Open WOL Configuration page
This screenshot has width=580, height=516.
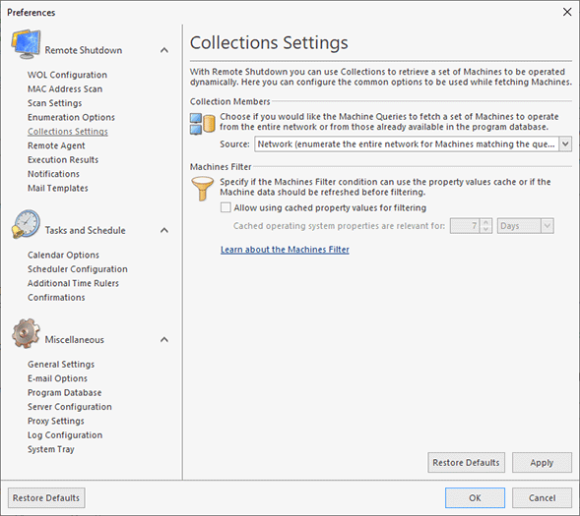(67, 75)
